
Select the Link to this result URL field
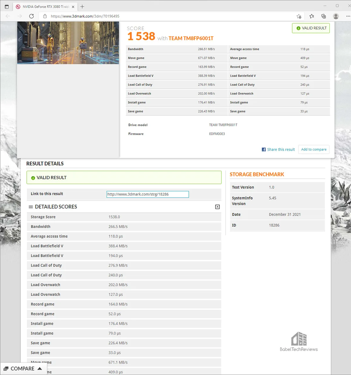click(148, 194)
